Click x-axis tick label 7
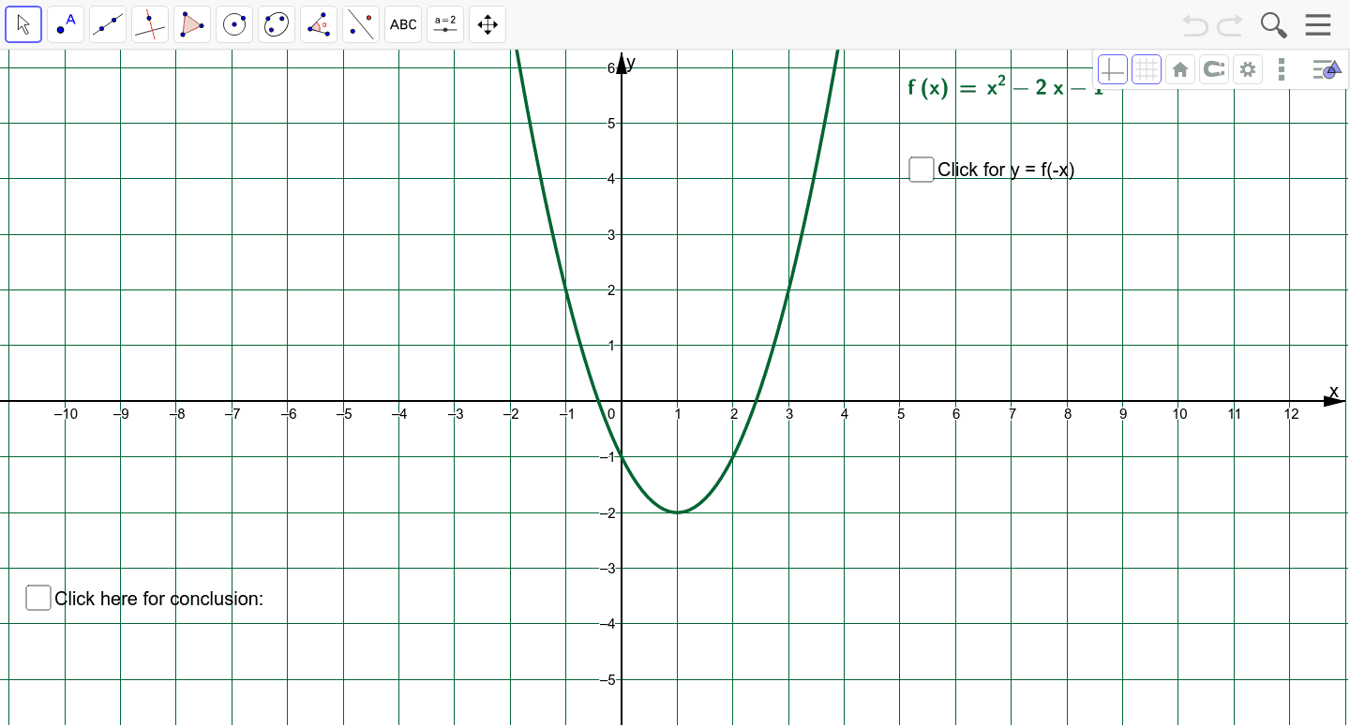Image resolution: width=1350 pixels, height=727 pixels. pos(1012,414)
